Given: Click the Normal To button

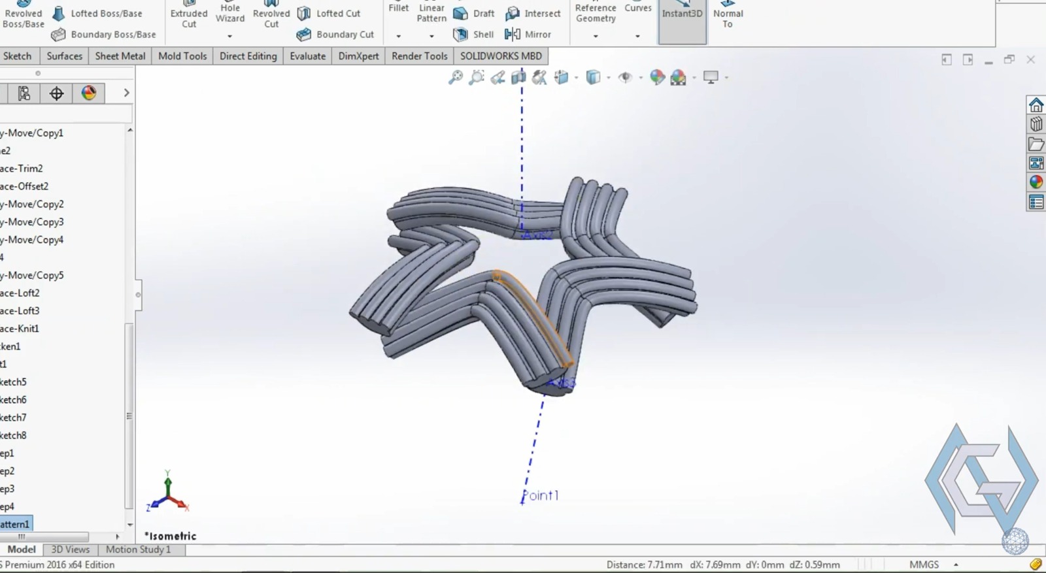Looking at the screenshot, I should click(x=728, y=16).
